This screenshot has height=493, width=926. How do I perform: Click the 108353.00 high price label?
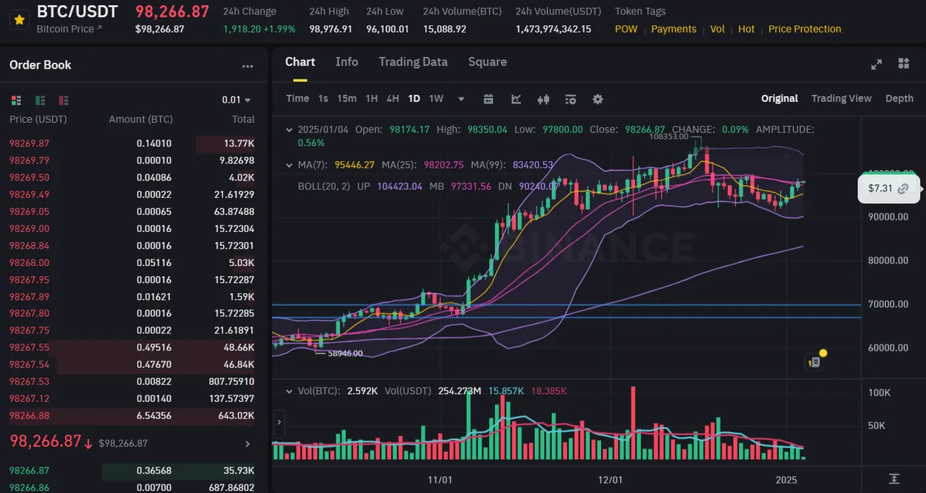tap(668, 136)
